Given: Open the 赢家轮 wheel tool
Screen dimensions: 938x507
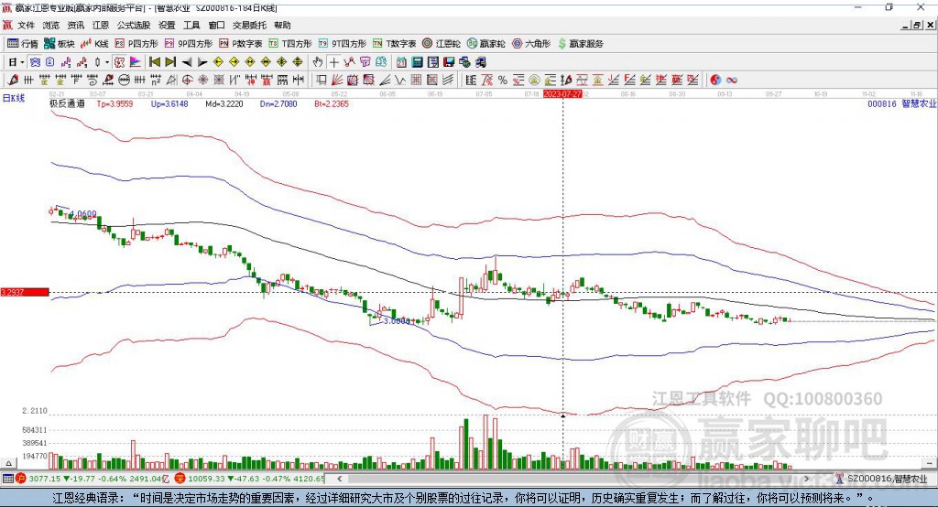Looking at the screenshot, I should (485, 44).
